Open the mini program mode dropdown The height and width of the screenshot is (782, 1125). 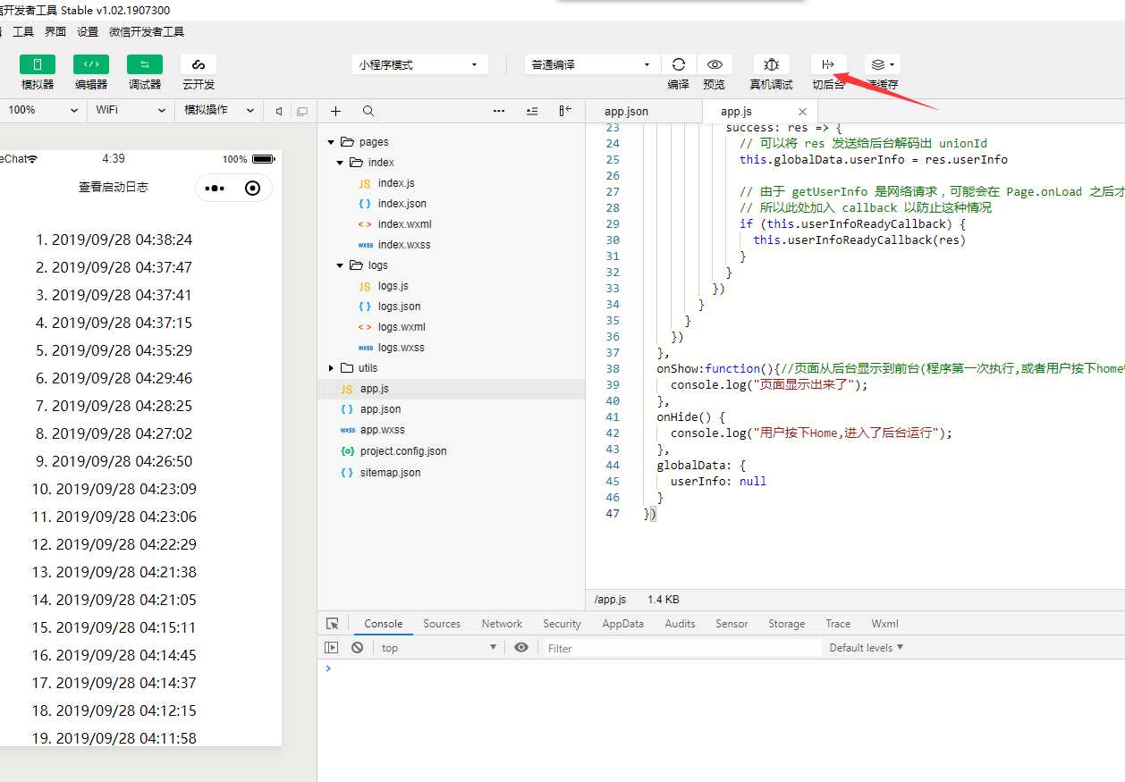tap(420, 64)
